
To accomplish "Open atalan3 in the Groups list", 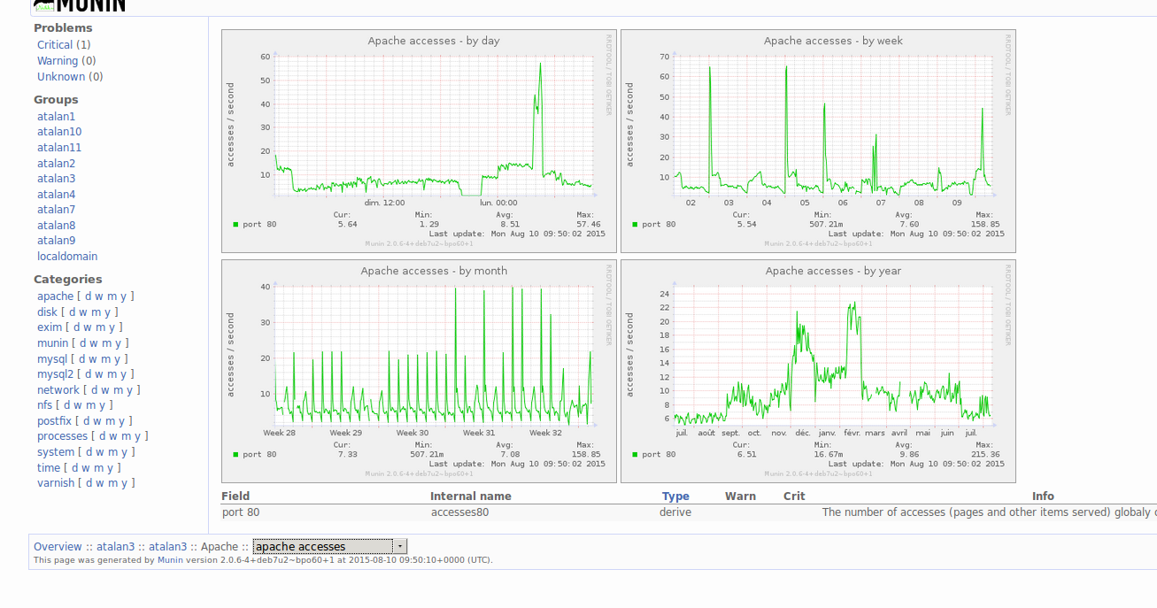I will click(x=56, y=179).
